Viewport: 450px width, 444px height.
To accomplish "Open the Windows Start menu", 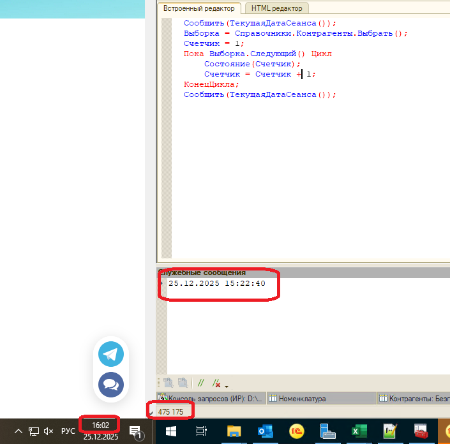I will click(171, 431).
